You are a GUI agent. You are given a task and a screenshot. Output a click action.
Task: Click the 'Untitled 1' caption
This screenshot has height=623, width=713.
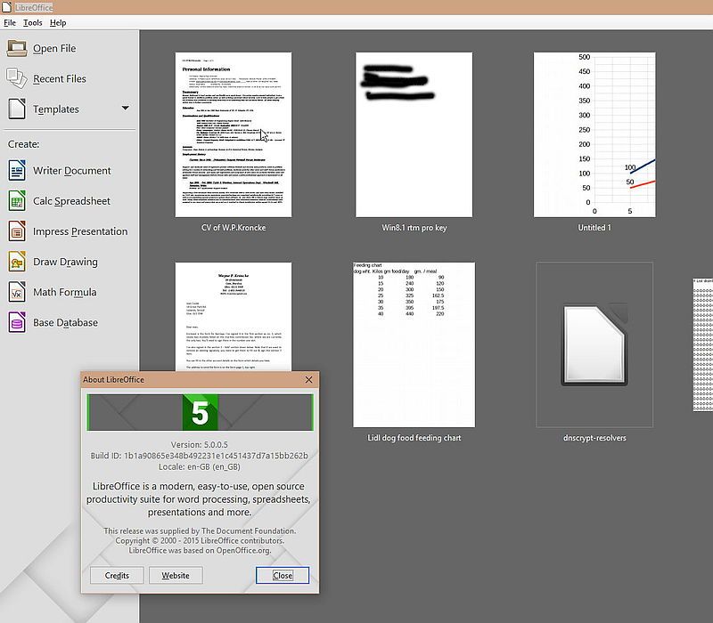[x=594, y=228]
